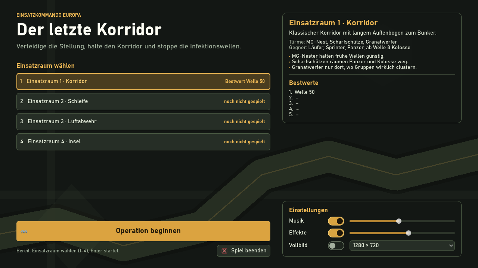Enable the Vollbild switch

pos(336,246)
